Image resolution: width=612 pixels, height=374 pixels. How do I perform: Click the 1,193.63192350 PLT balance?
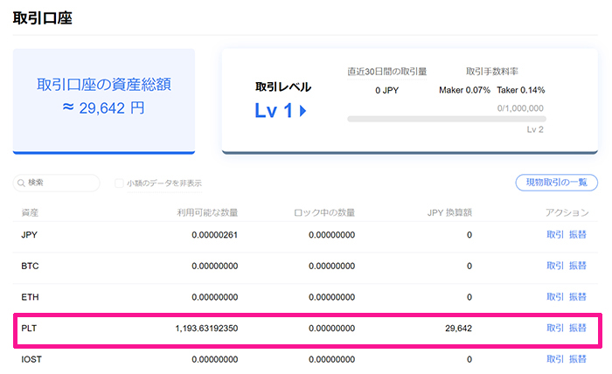click(x=206, y=329)
